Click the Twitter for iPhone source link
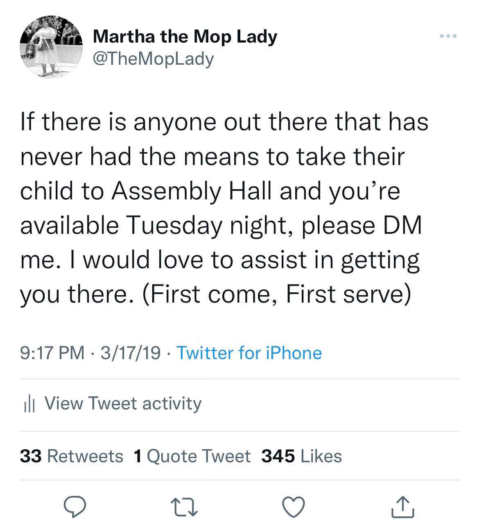 pos(249,353)
